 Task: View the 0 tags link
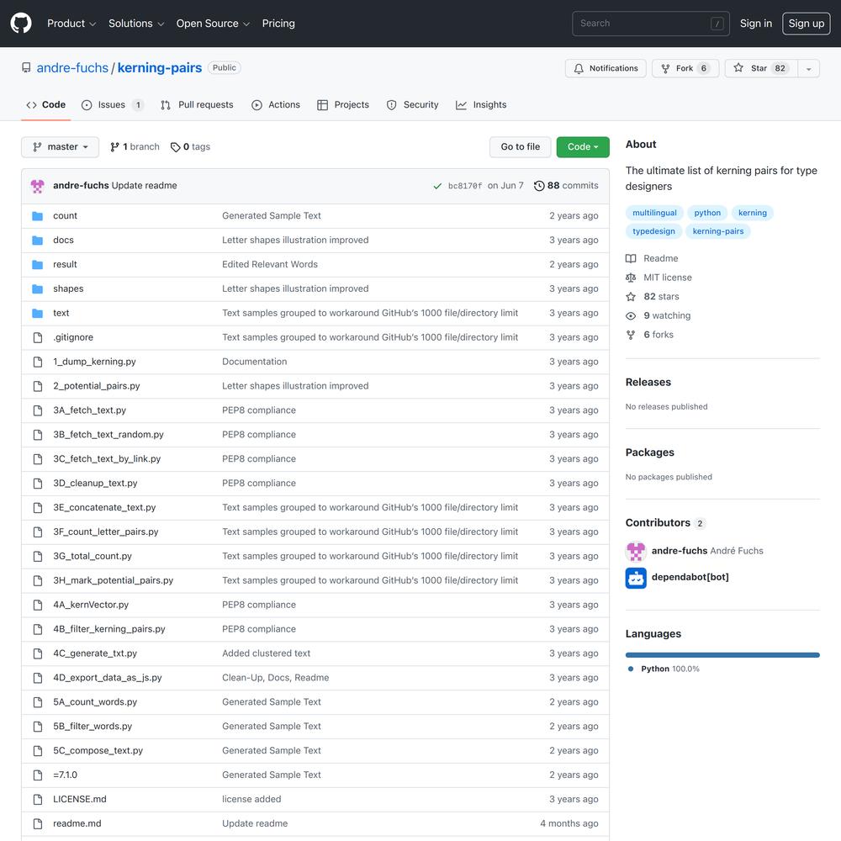pos(190,147)
